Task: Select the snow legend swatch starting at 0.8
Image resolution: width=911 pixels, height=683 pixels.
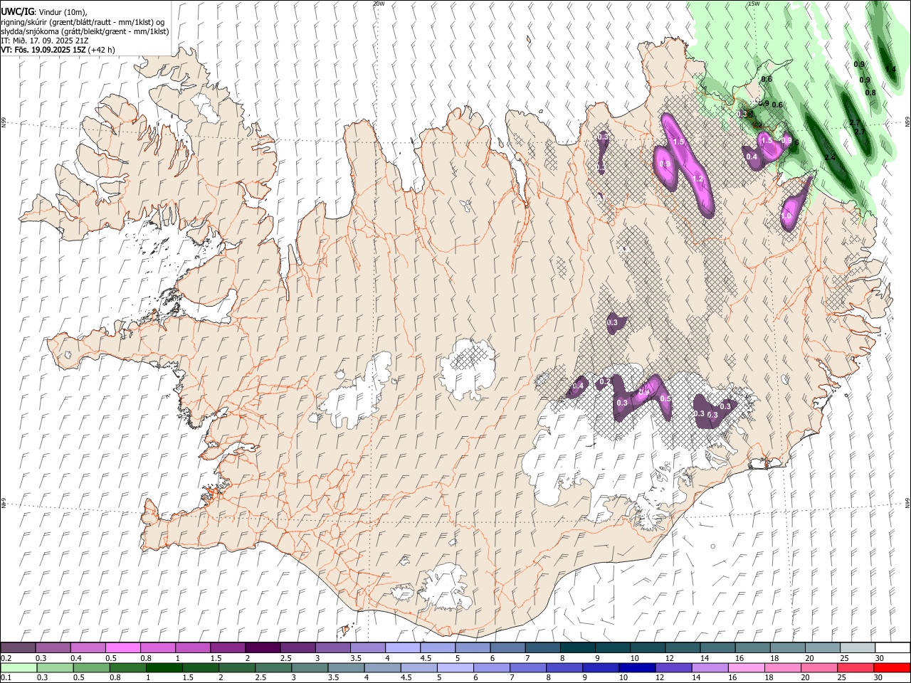Action: (158, 647)
